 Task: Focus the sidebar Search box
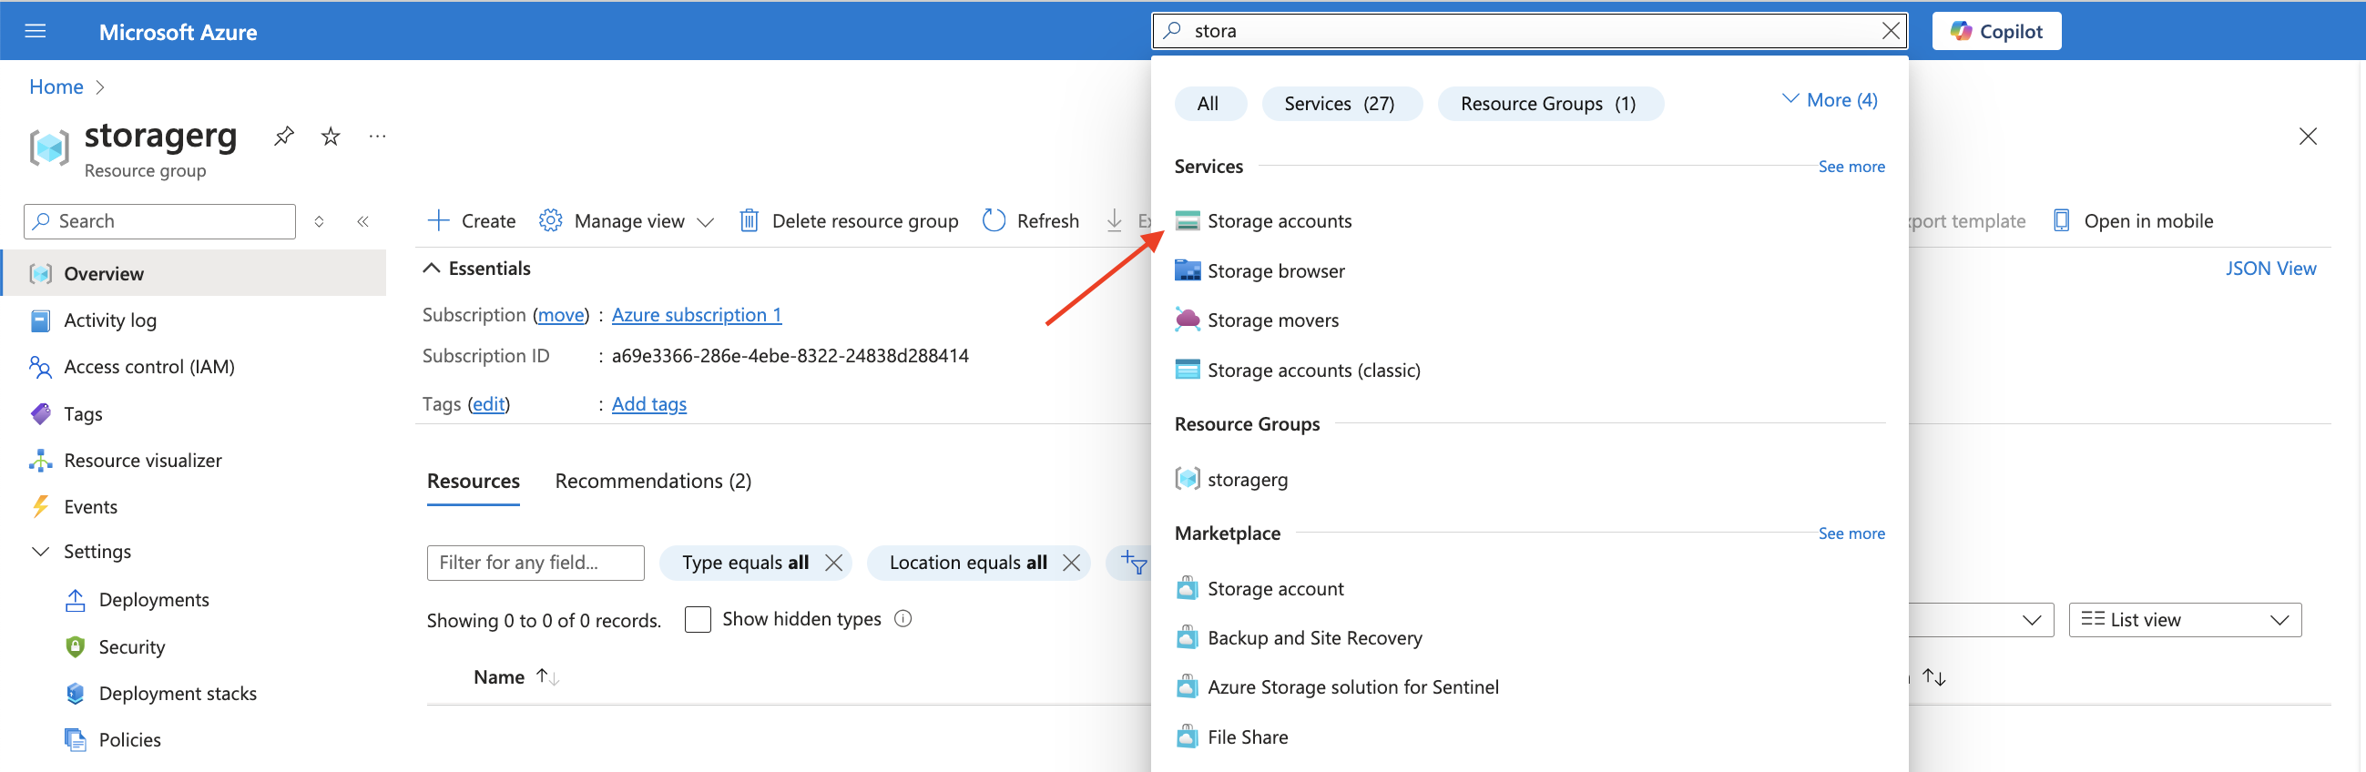point(159,221)
